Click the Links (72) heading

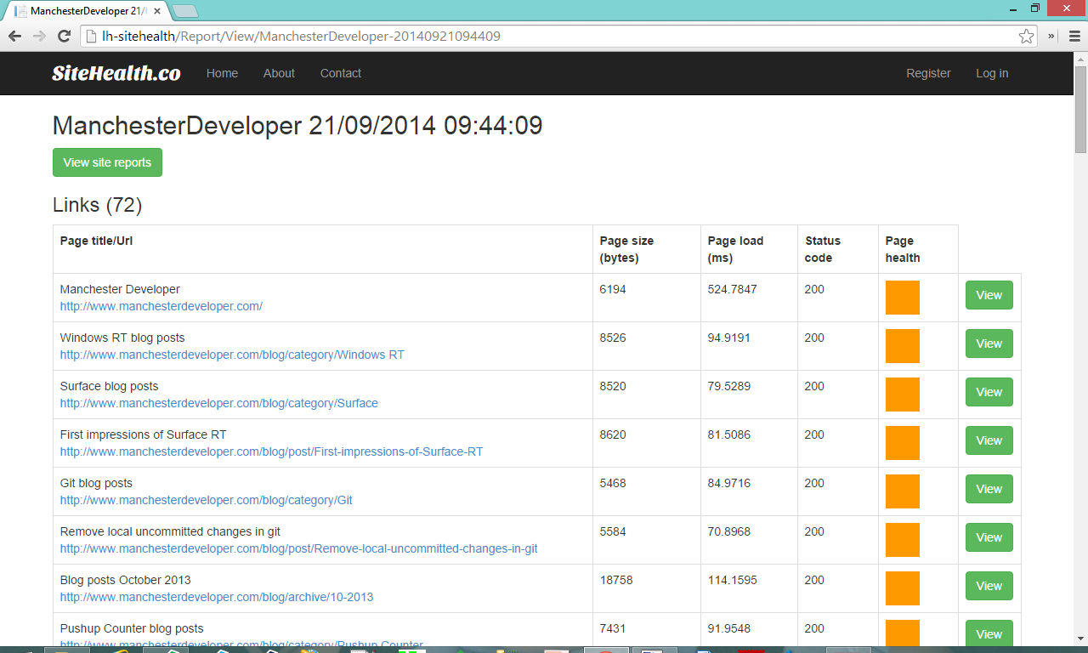[97, 205]
